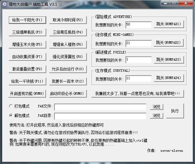Click the warning text about 跳关模式
Viewport: 195px width, 164px height.
[x=74, y=133]
